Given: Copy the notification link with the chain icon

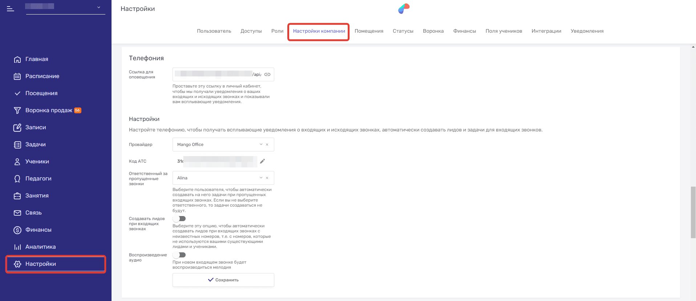Looking at the screenshot, I should pyautogui.click(x=267, y=74).
